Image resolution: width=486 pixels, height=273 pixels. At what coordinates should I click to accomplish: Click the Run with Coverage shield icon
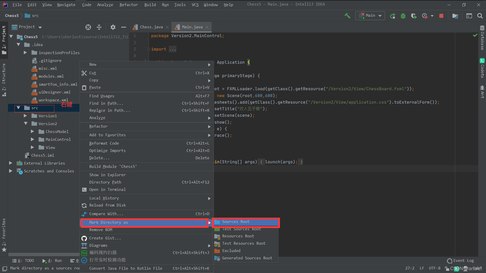(x=414, y=16)
